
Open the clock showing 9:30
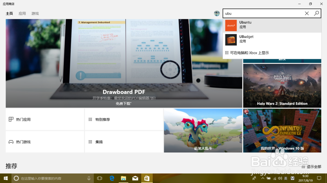pos(305,178)
